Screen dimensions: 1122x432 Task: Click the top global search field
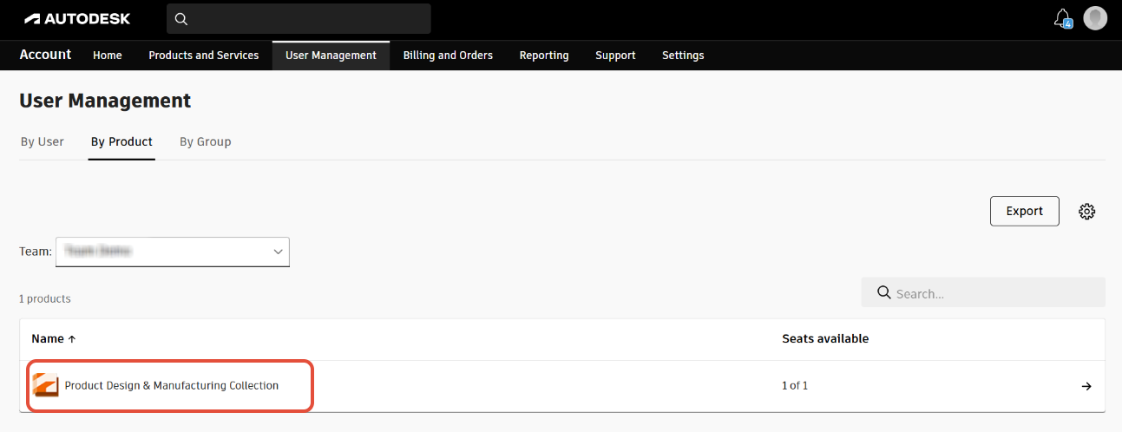tap(299, 19)
